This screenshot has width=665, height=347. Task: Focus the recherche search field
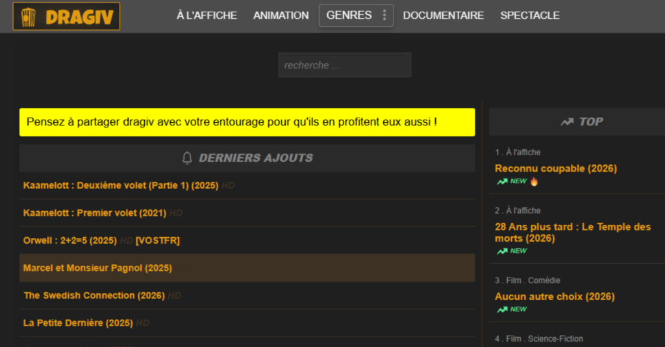click(x=344, y=65)
